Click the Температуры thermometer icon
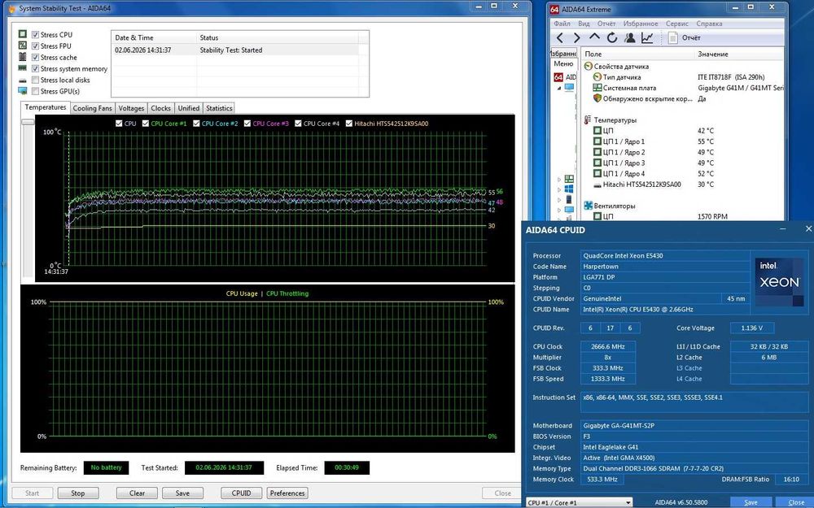This screenshot has width=814, height=508. click(588, 119)
